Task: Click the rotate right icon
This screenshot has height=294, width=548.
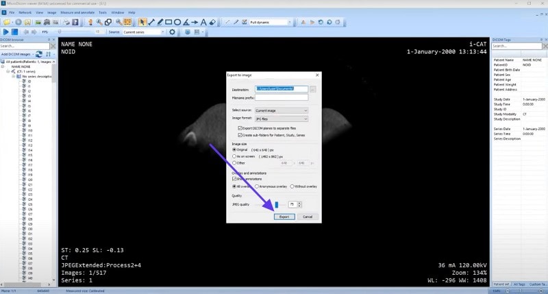Action: click(x=329, y=22)
